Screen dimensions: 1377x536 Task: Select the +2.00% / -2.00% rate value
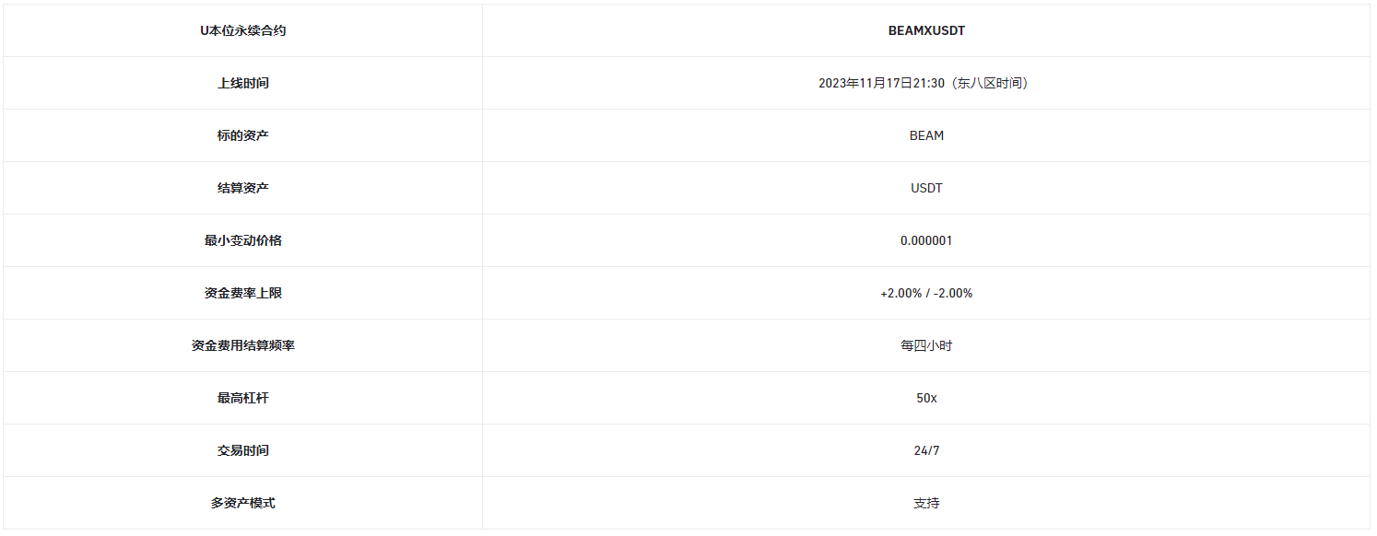(x=926, y=293)
